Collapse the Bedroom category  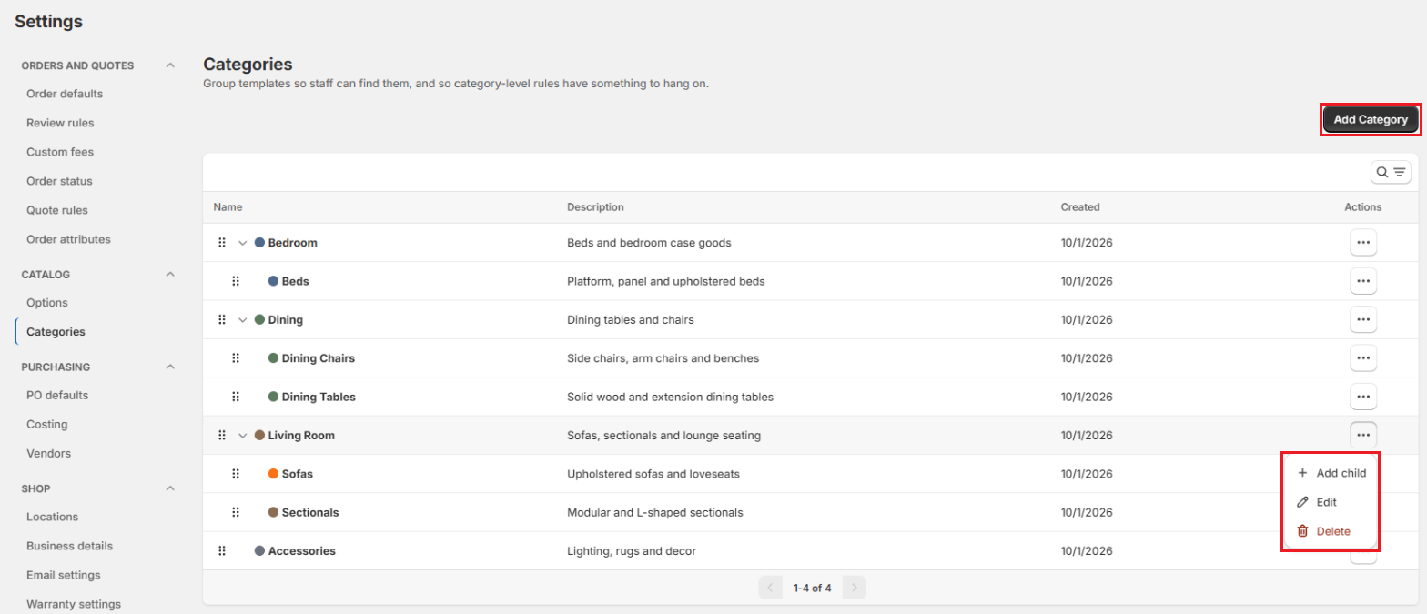coord(243,243)
